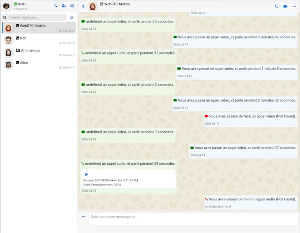Click the green phone icon on 31 secondes message
The image size is (300, 233).
tap(82, 53)
